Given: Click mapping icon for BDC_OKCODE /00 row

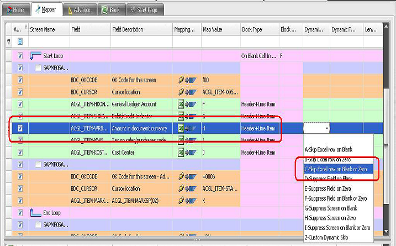Looking at the screenshot, I should (187, 80).
